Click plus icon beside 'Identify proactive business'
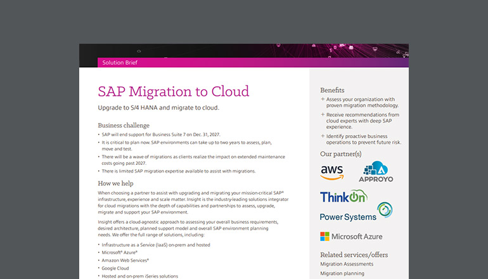488x279 pixels. click(323, 136)
